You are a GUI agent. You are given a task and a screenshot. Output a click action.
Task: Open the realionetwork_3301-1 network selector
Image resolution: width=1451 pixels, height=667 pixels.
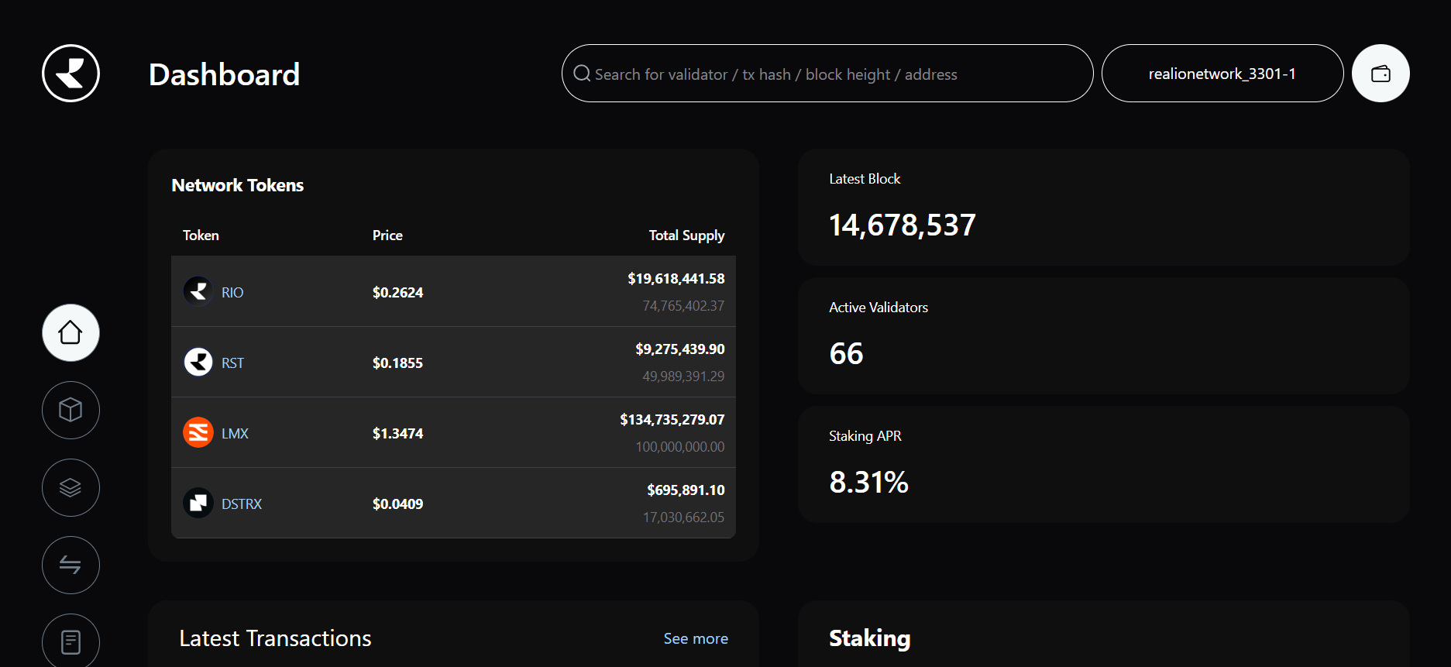(x=1222, y=74)
